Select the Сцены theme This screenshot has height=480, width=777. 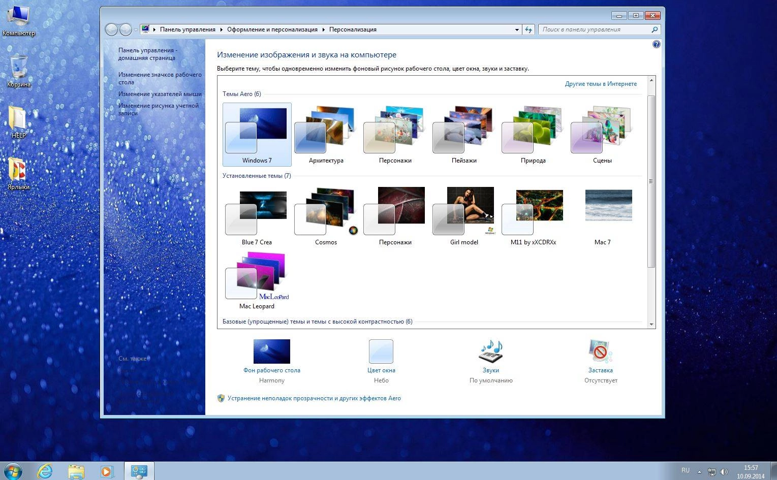tap(602, 135)
